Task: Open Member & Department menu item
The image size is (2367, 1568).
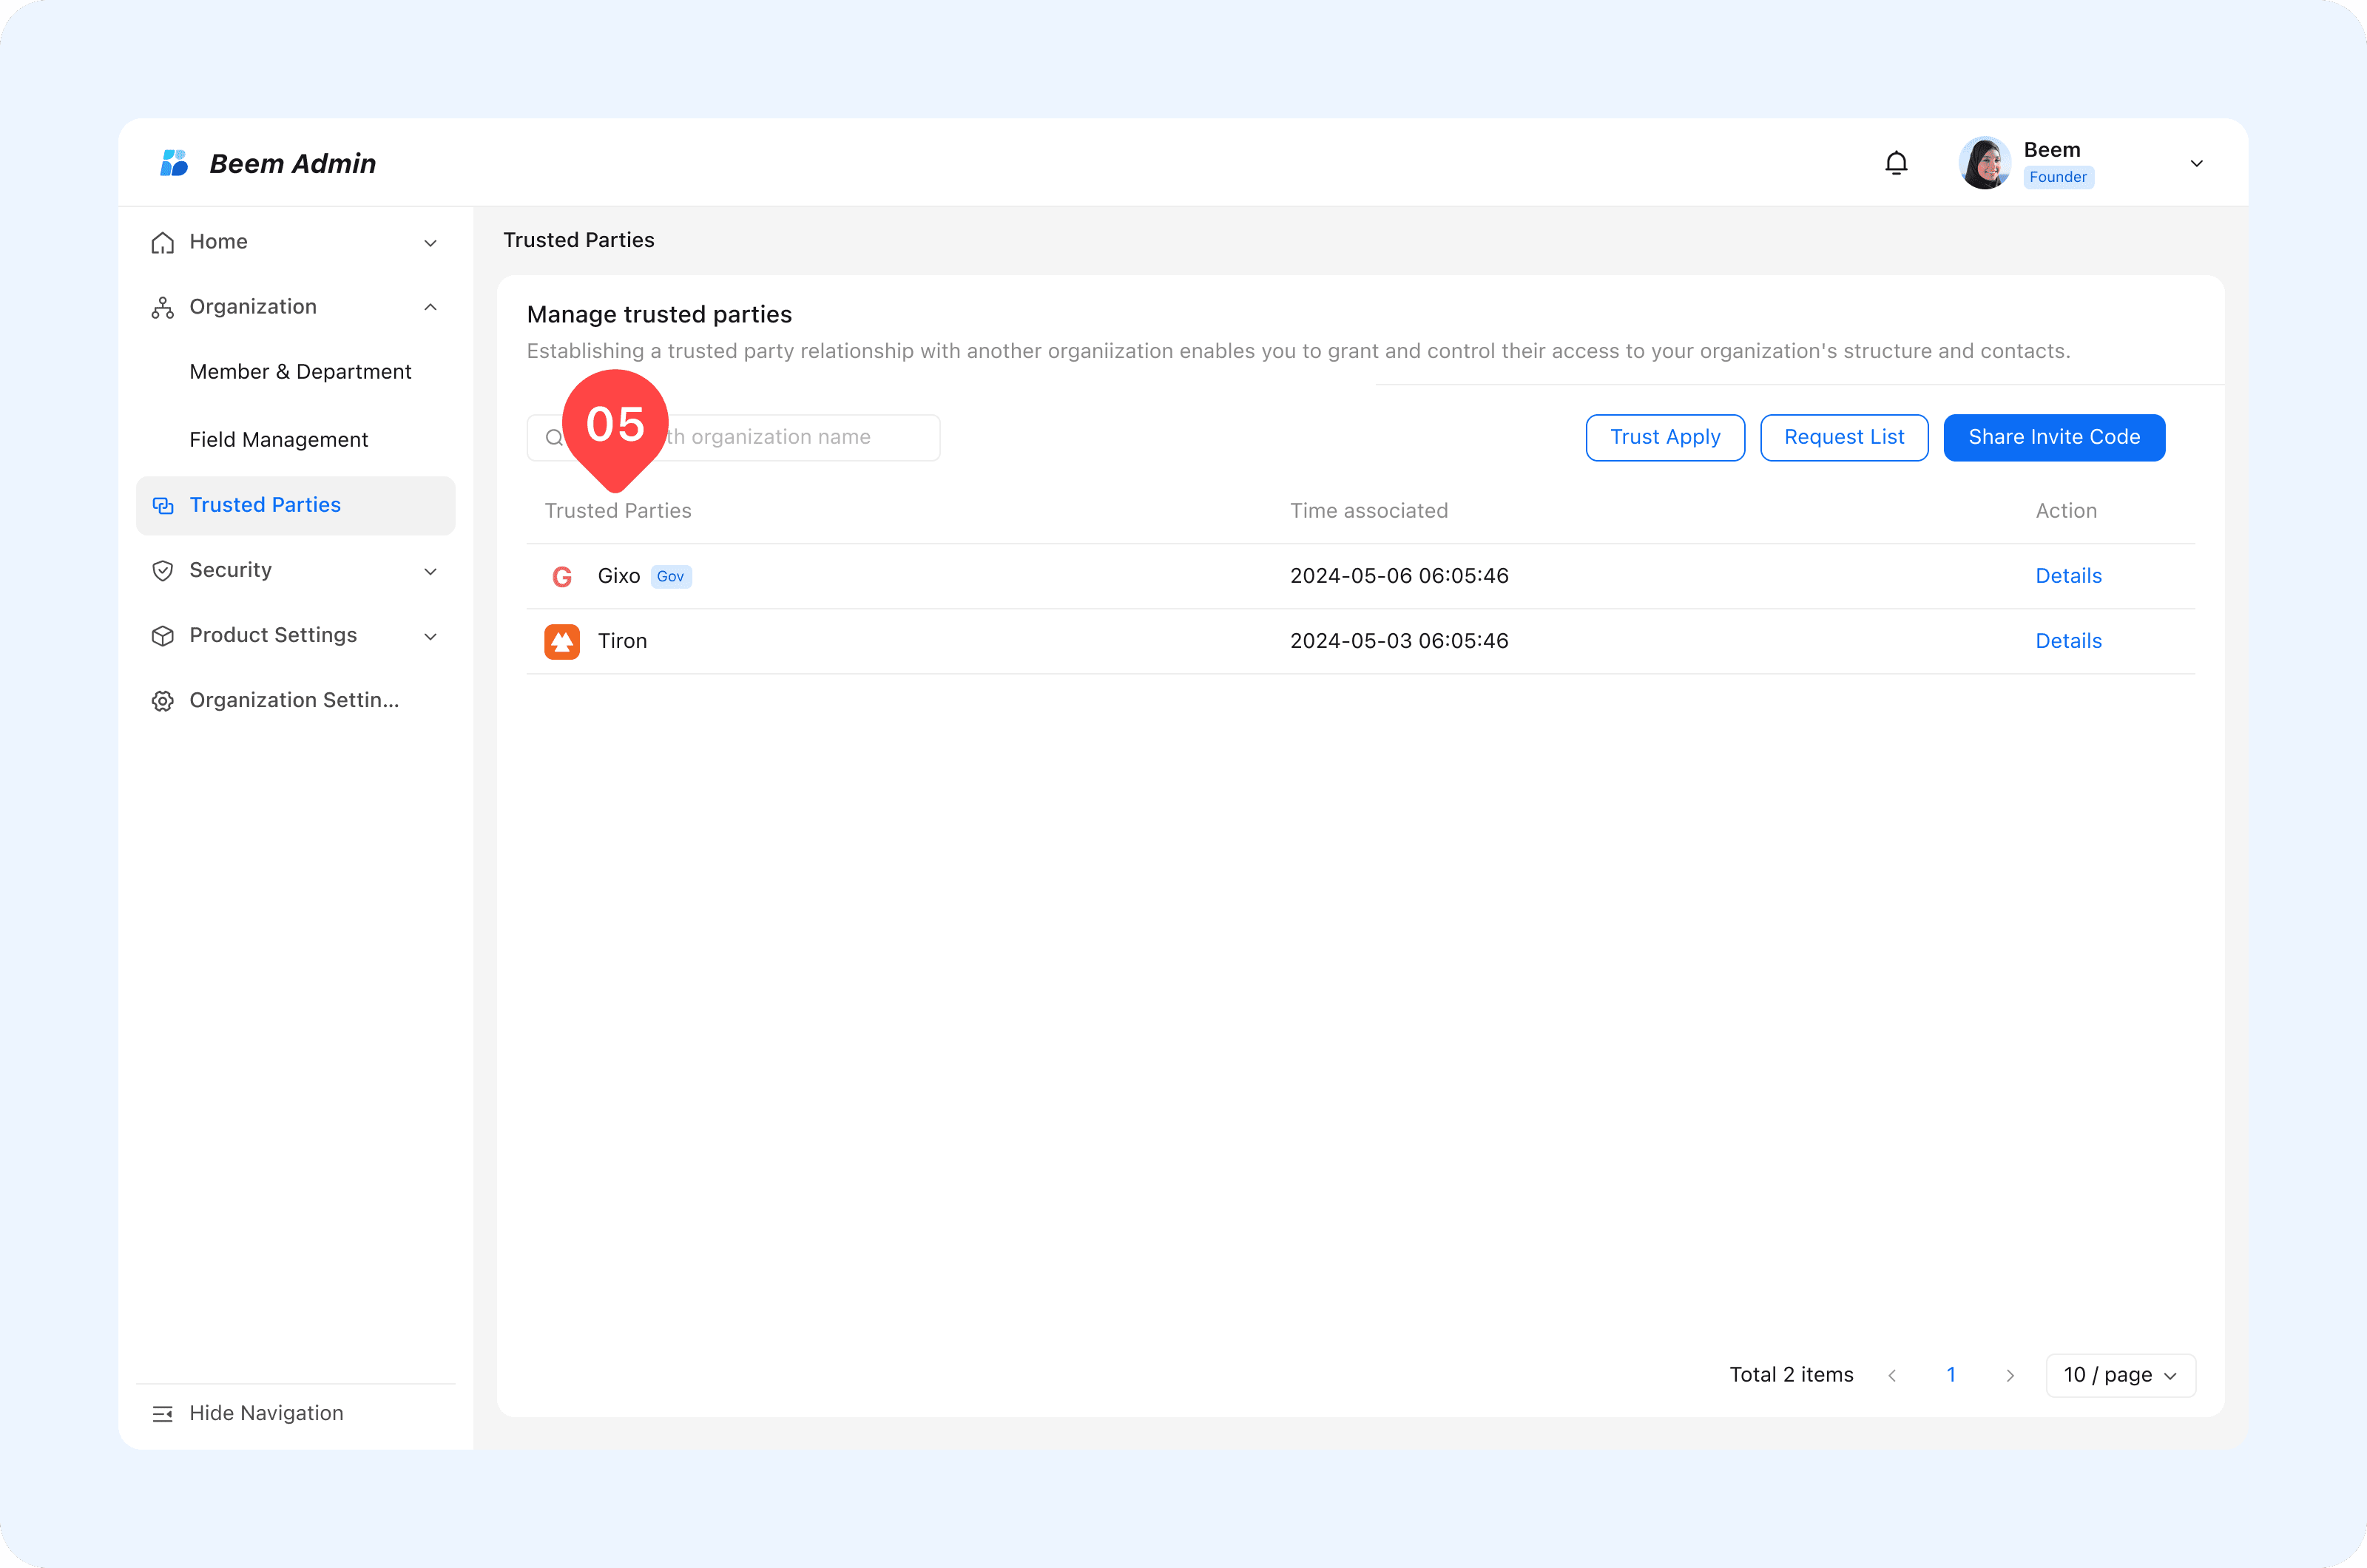Action: [x=300, y=372]
